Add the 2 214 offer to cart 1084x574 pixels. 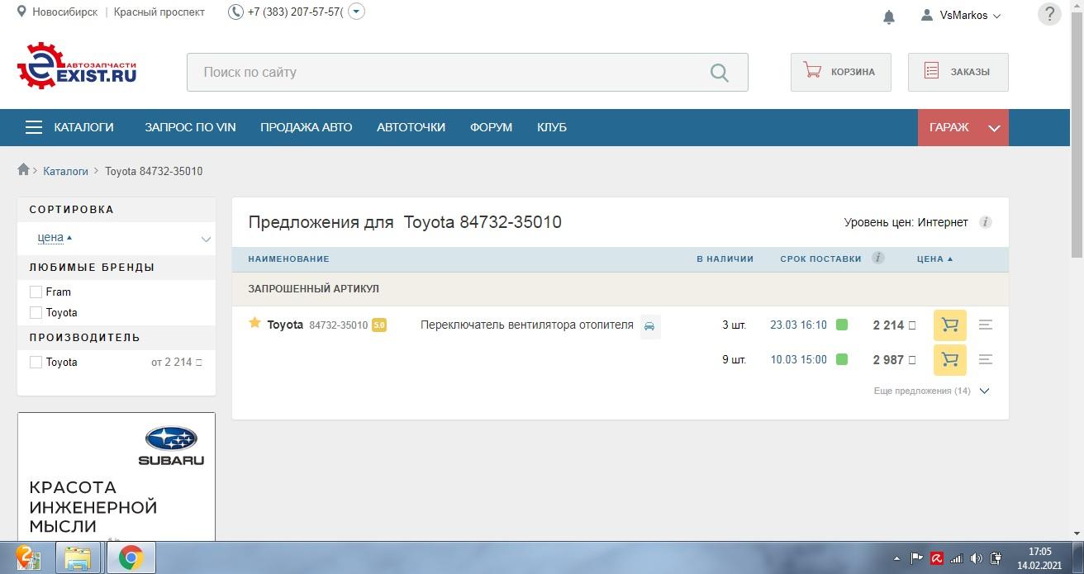(950, 325)
